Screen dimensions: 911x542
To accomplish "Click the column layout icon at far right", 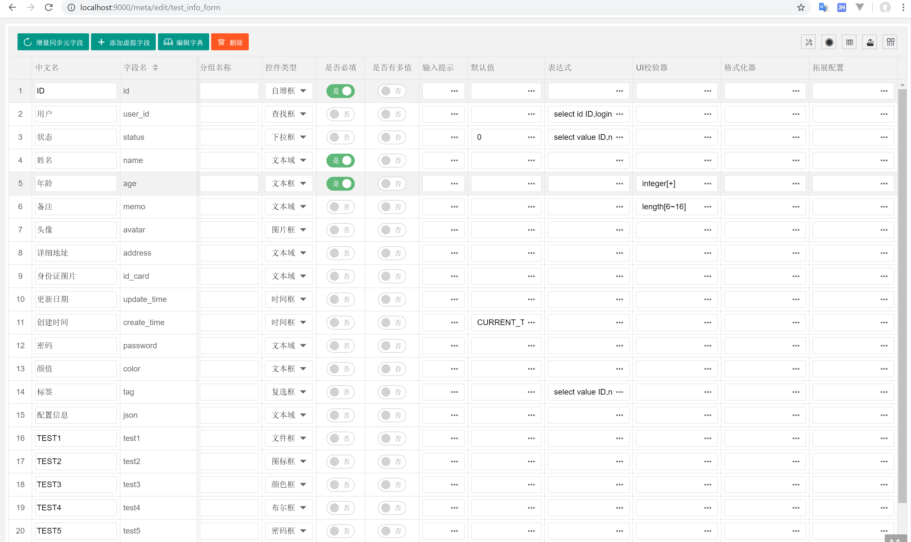I will click(891, 42).
